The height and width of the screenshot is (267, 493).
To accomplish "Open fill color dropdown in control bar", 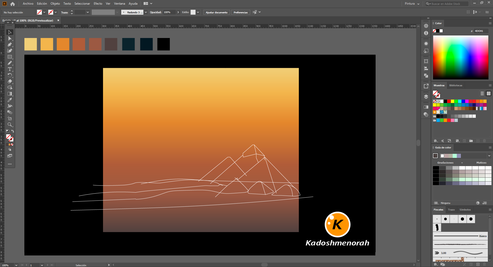I will (44, 12).
